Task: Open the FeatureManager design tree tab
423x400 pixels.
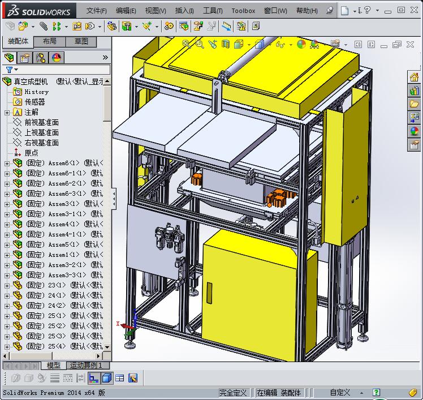Action: click(8, 58)
